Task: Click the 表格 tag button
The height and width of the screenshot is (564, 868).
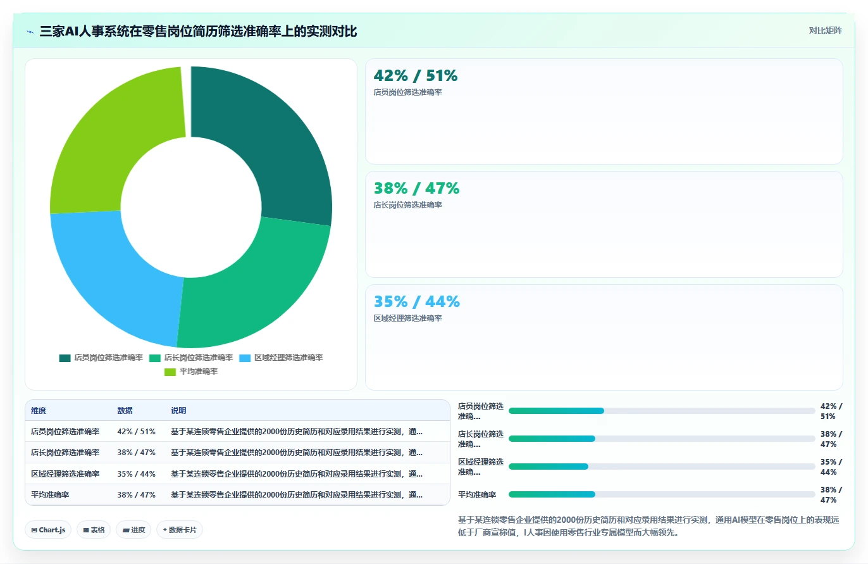Action: coord(94,530)
